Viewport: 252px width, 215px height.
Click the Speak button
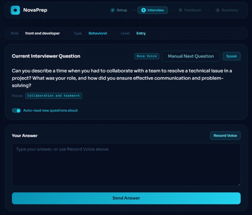click(x=231, y=56)
